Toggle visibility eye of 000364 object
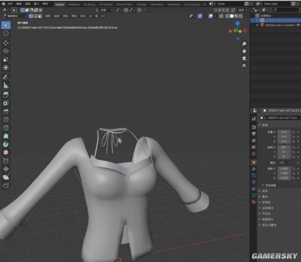 (x=298, y=25)
